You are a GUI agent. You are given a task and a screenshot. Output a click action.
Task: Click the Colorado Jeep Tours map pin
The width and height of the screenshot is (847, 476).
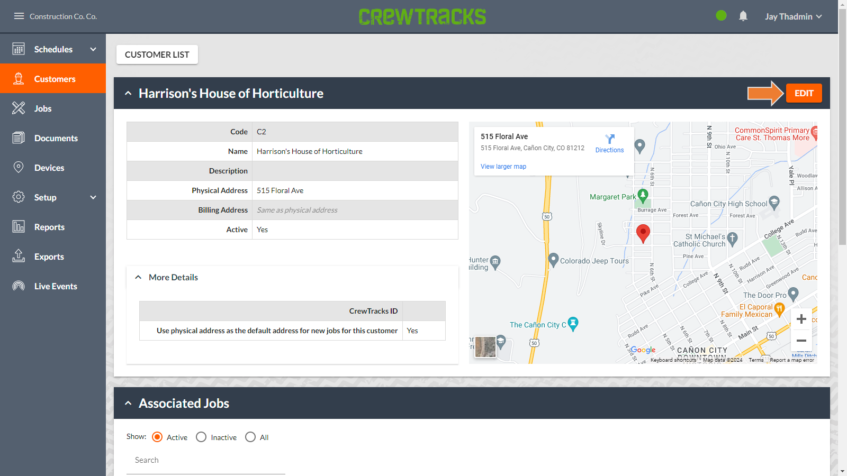553,260
